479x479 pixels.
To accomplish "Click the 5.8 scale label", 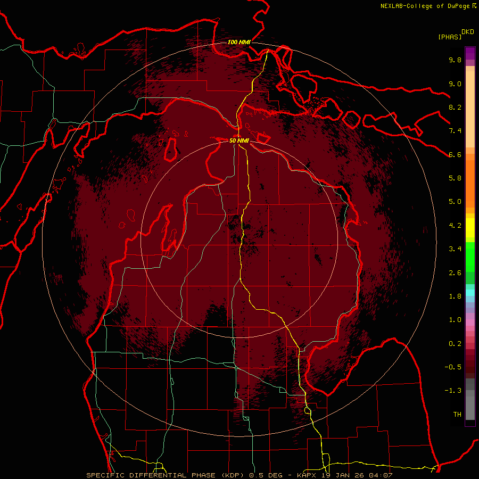I will click(455, 178).
